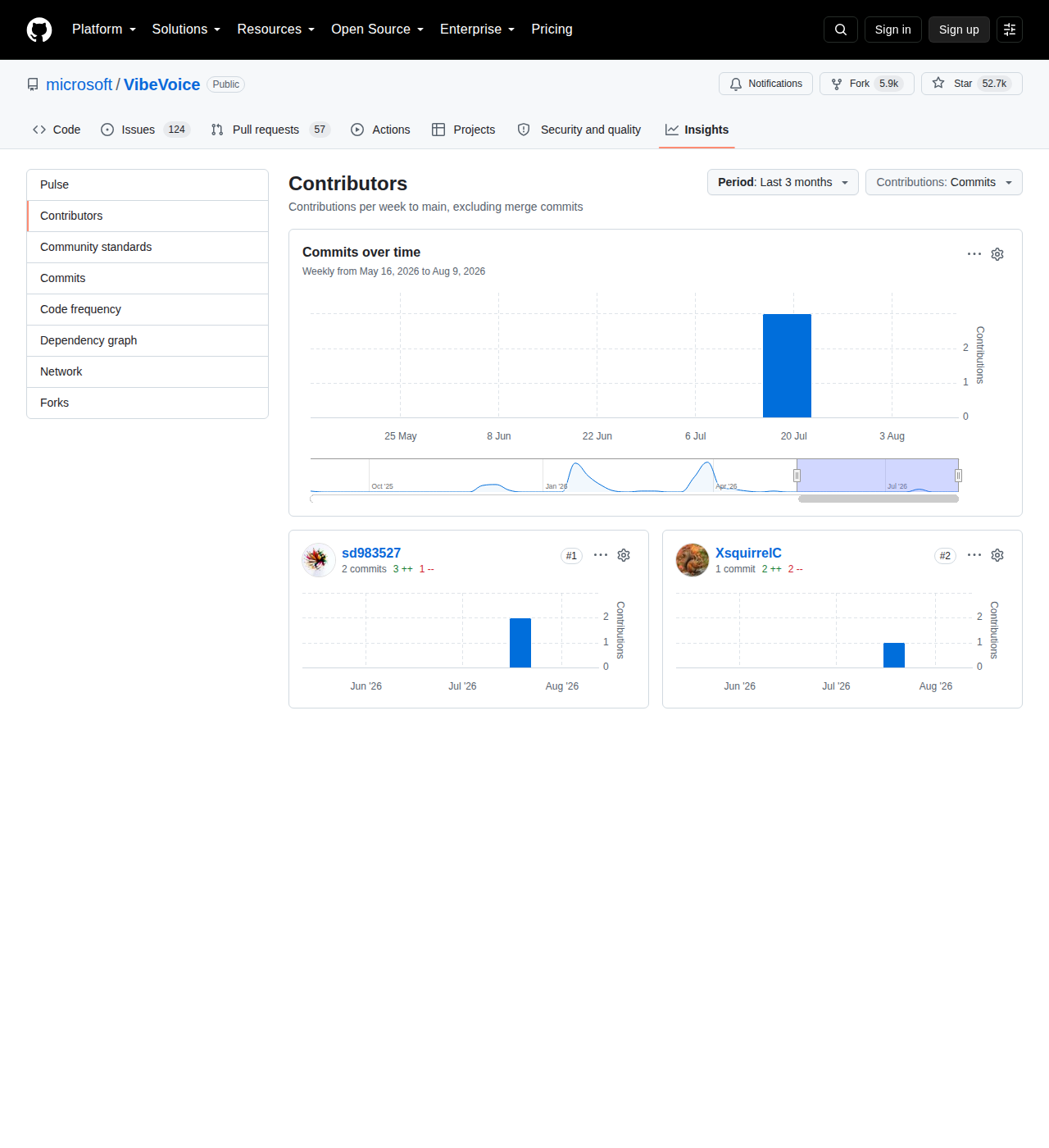Click the gear icon on sd983527 card
This screenshot has height=1148, width=1049.
[x=624, y=555]
